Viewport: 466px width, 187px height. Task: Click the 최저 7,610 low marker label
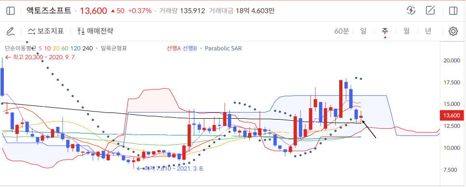tap(170, 169)
